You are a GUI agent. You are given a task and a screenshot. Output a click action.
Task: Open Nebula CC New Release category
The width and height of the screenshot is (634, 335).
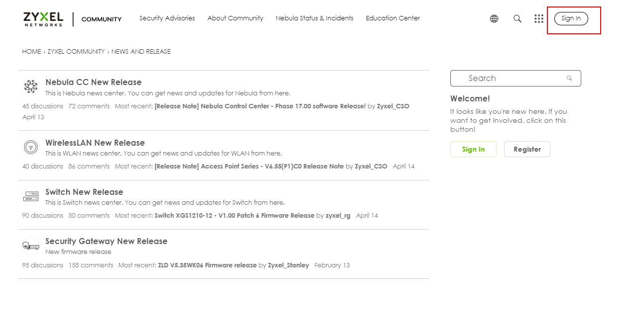(94, 83)
